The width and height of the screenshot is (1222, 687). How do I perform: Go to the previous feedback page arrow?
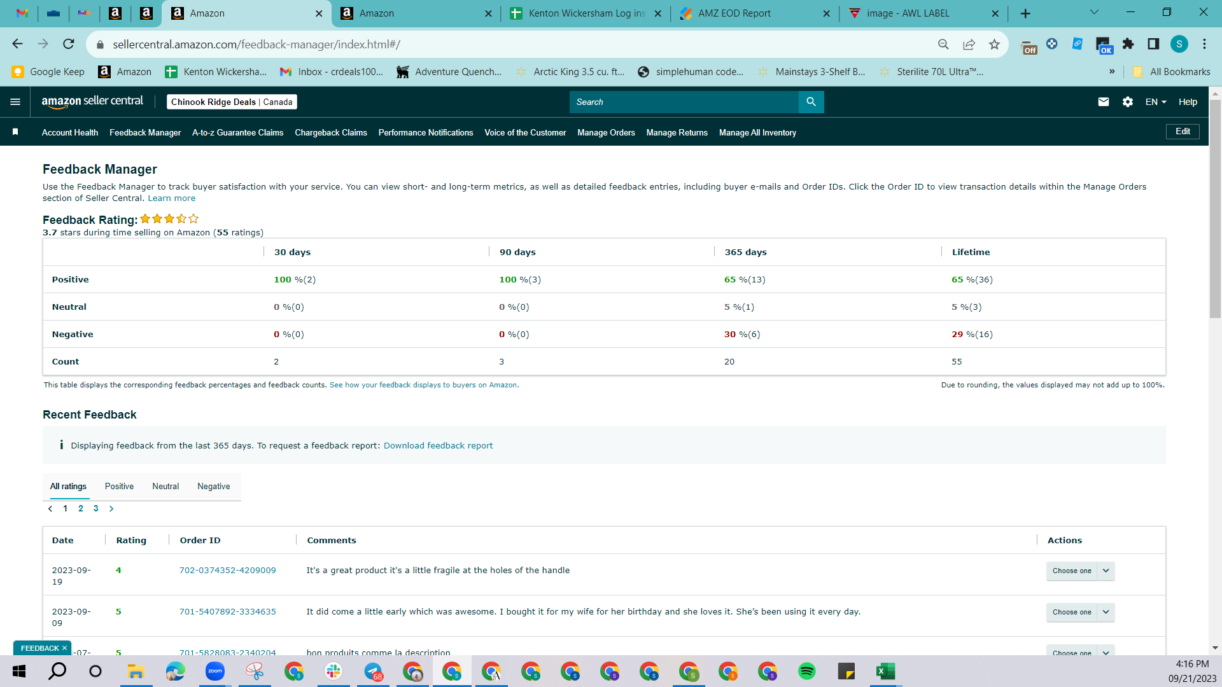tap(50, 508)
